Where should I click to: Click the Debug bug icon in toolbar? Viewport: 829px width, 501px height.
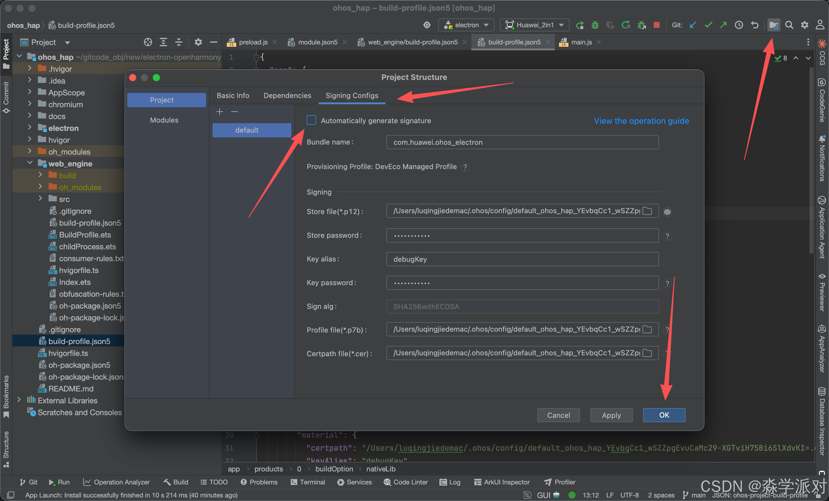595,25
